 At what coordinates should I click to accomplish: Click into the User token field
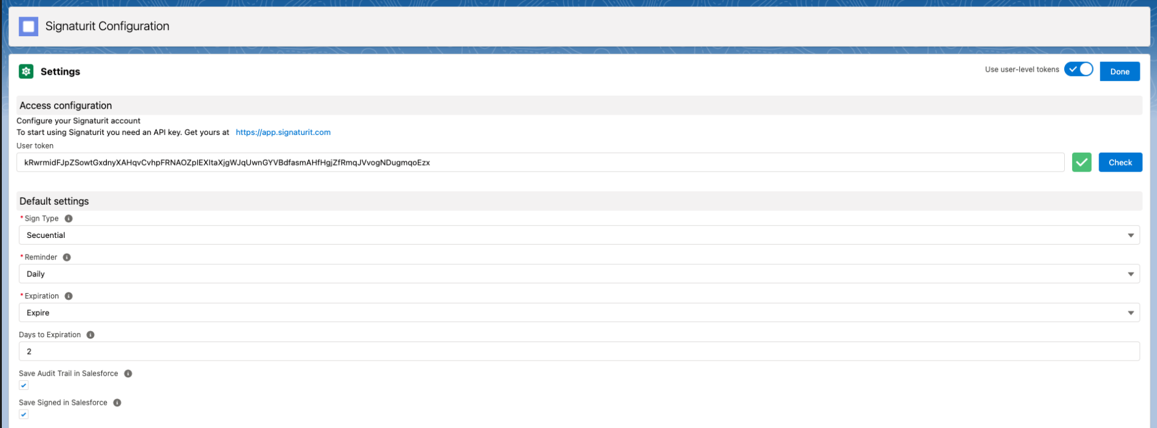[540, 162]
